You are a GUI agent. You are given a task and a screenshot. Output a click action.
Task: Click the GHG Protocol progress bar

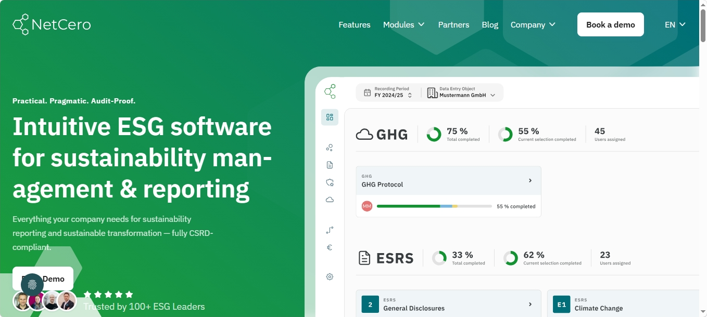pos(434,206)
